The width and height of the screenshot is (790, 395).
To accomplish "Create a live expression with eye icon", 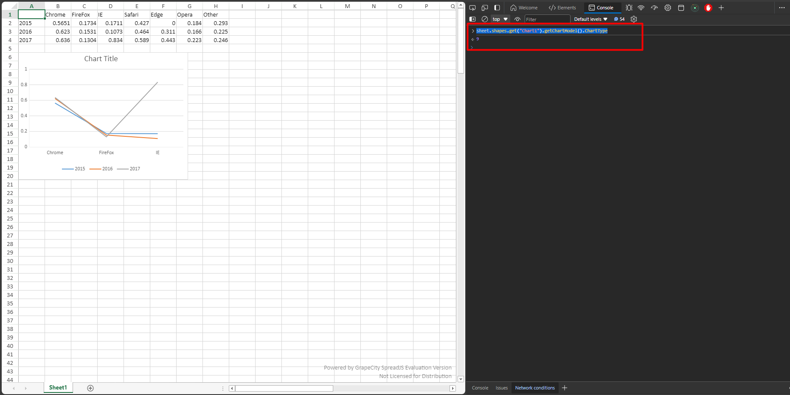I will 517,19.
